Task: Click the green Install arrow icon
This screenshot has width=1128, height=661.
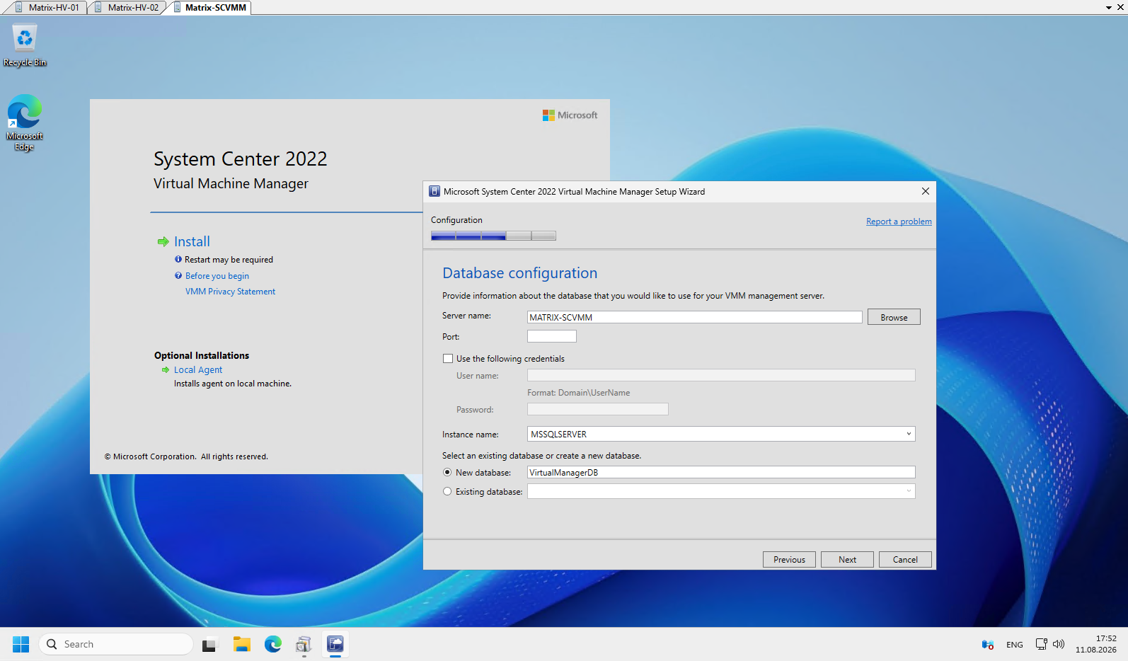Action: coord(163,242)
